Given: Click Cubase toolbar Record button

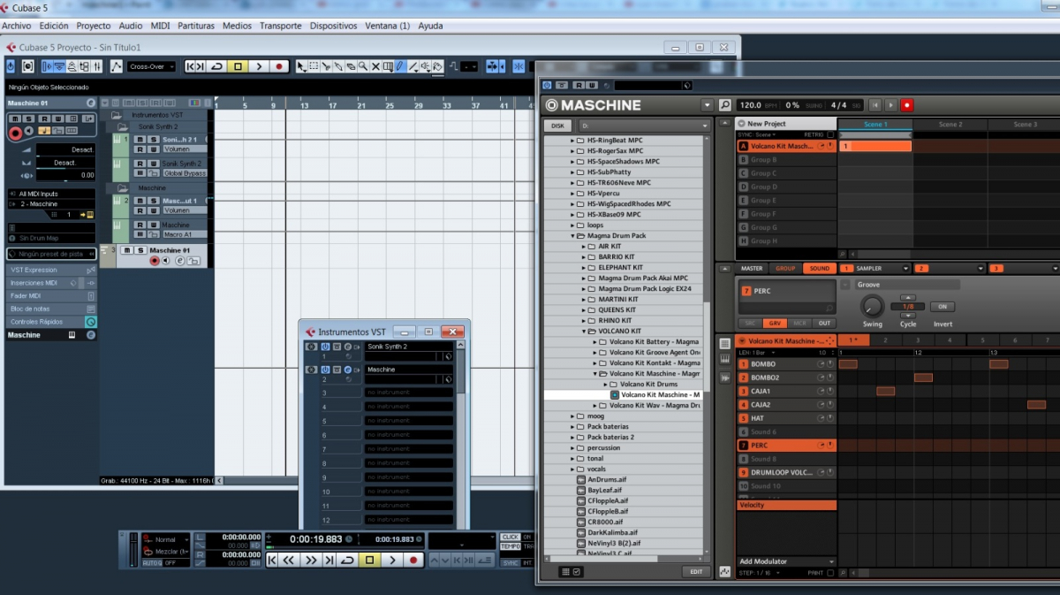Looking at the screenshot, I should [x=279, y=66].
